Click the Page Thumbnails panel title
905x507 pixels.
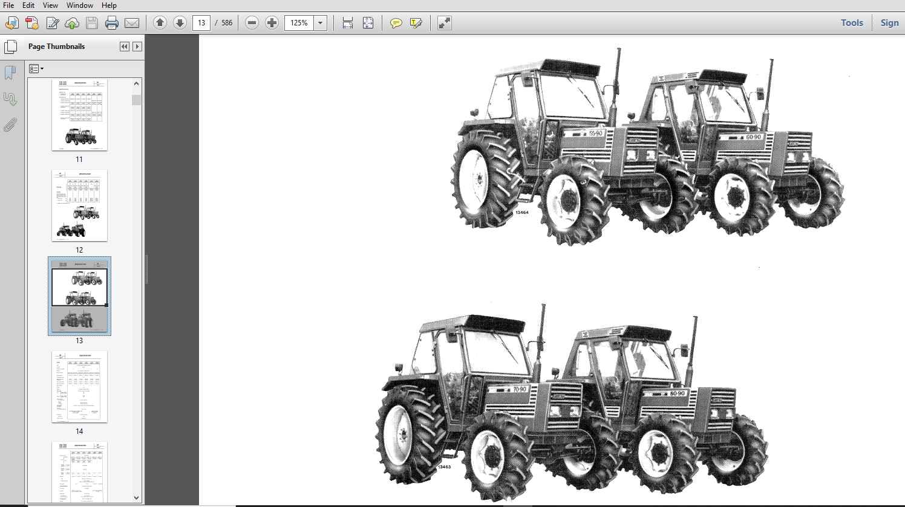56,47
